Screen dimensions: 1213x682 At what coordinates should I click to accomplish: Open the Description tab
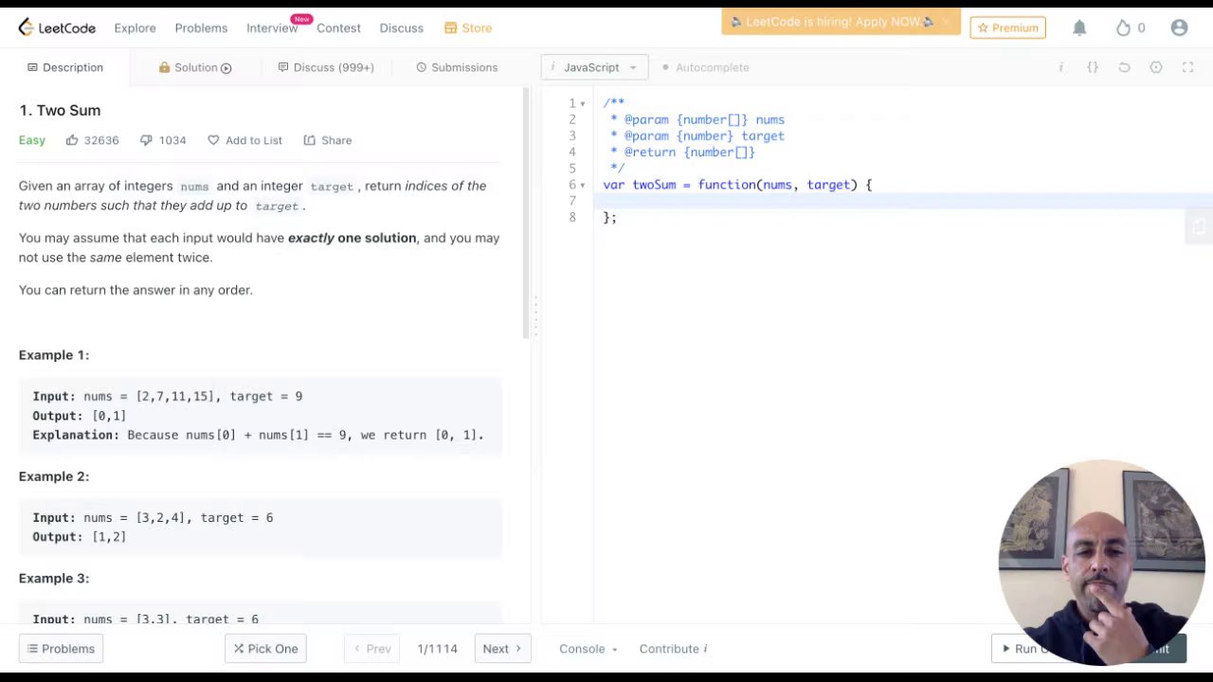65,67
